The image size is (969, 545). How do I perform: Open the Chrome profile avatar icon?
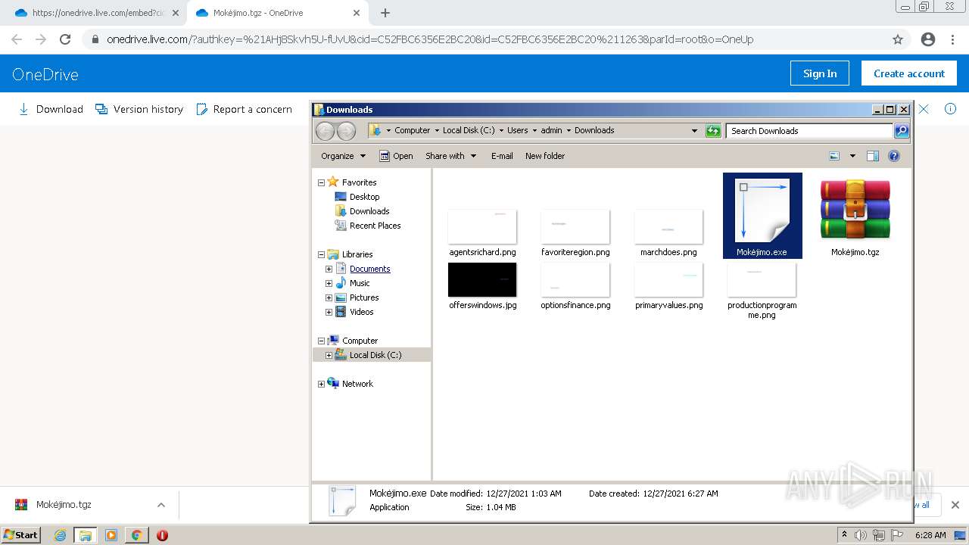pyautogui.click(x=928, y=39)
